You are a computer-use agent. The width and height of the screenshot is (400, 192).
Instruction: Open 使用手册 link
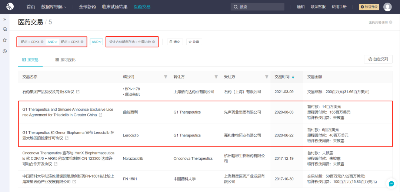(x=339, y=7)
